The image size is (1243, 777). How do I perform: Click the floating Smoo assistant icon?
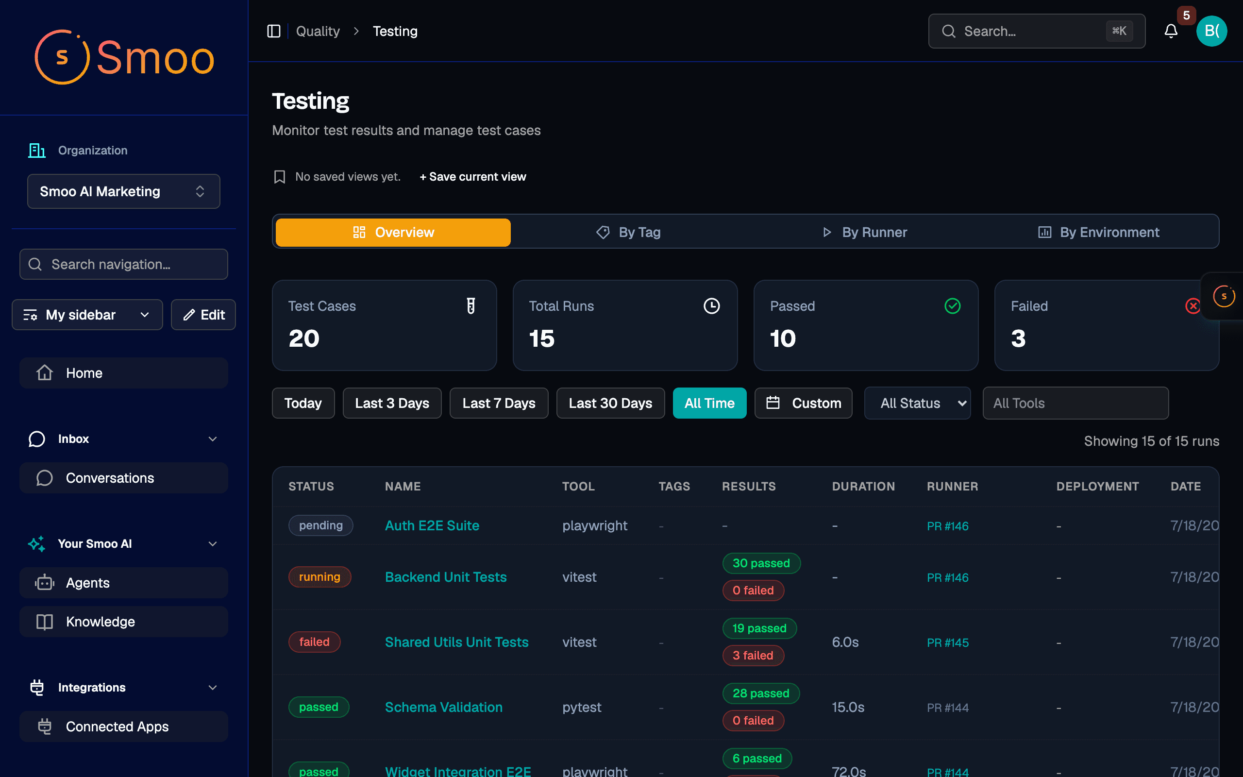[x=1224, y=296]
